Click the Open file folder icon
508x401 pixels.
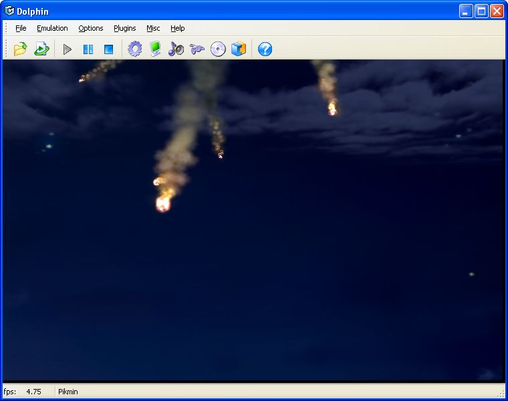(x=21, y=49)
